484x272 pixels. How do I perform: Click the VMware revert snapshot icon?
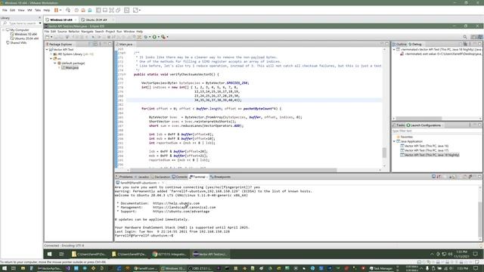83,10
